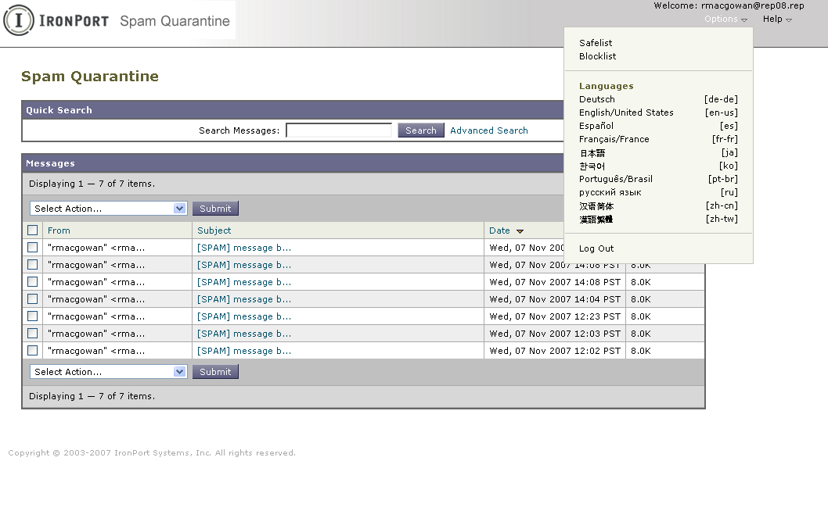Check the message dated 12:23 PST
The width and height of the screenshot is (828, 518).
[33, 316]
